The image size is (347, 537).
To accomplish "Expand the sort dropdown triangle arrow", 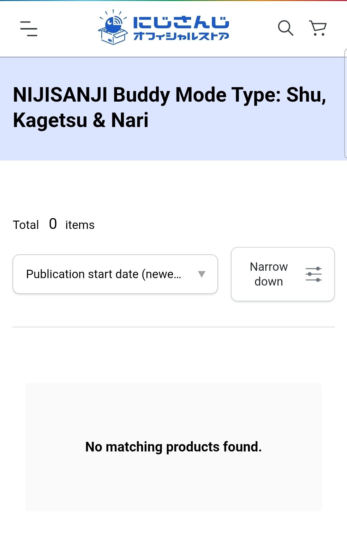I will (x=202, y=274).
